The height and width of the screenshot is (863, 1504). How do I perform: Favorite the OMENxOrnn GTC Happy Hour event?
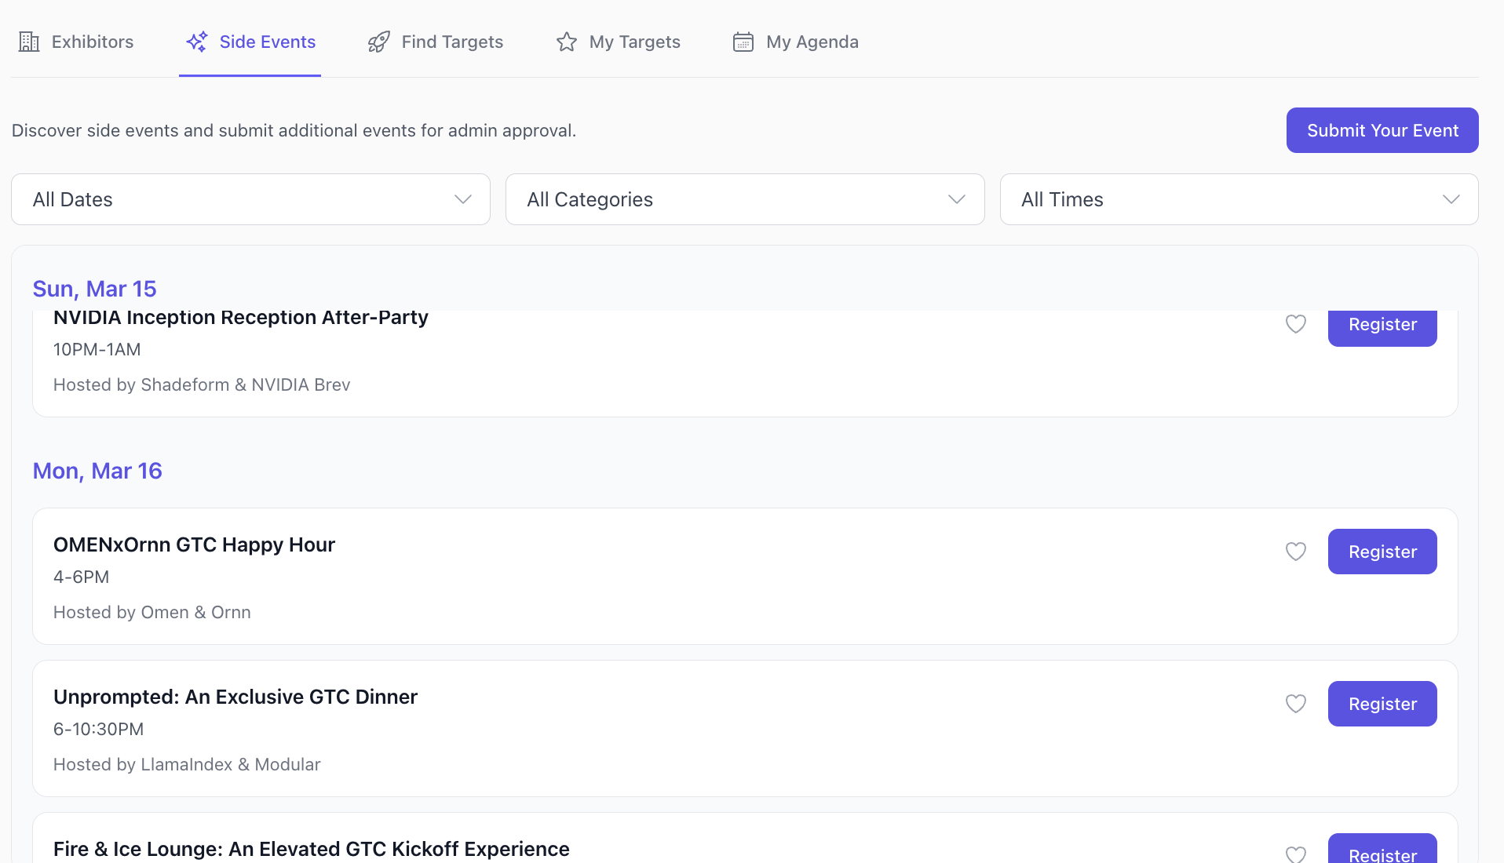[x=1296, y=552]
